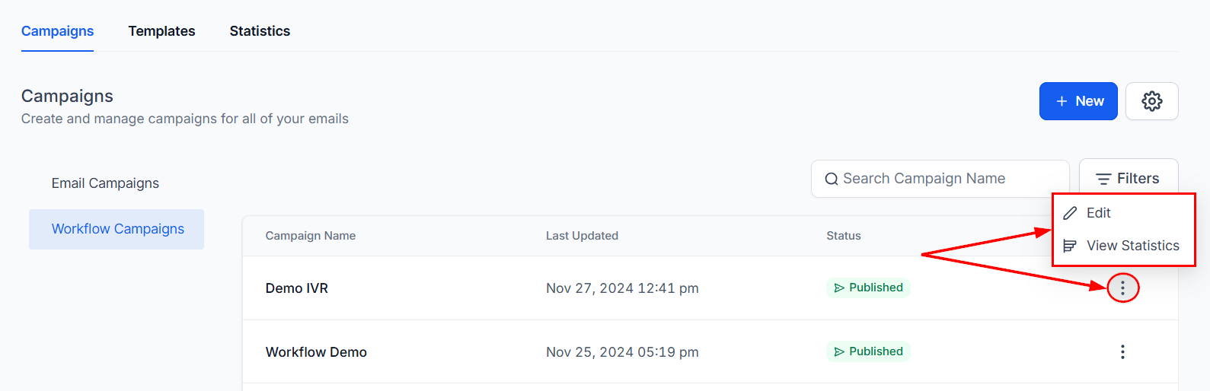The height and width of the screenshot is (391, 1210).
Task: Click the plus icon on New button
Action: (1062, 101)
